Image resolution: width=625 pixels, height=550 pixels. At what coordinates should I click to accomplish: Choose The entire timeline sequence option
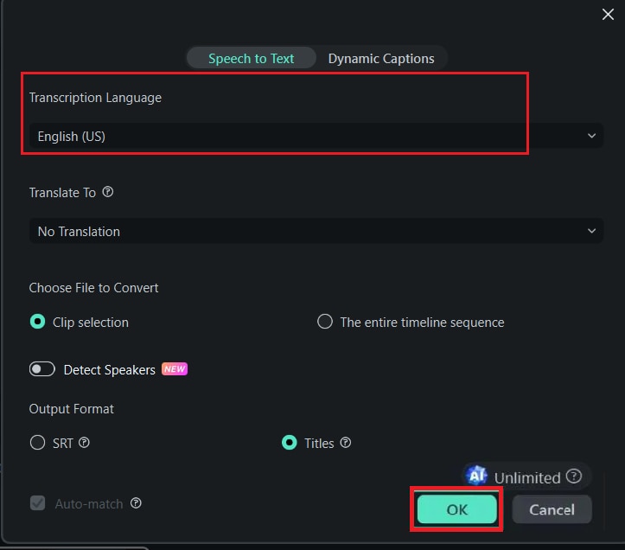point(325,322)
